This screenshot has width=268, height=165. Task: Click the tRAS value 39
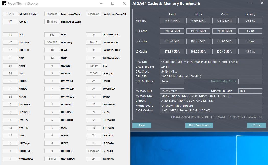click(x=10, y=66)
